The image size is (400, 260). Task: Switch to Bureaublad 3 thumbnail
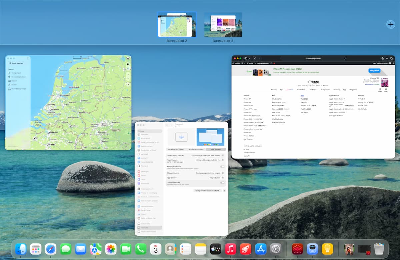click(x=223, y=25)
